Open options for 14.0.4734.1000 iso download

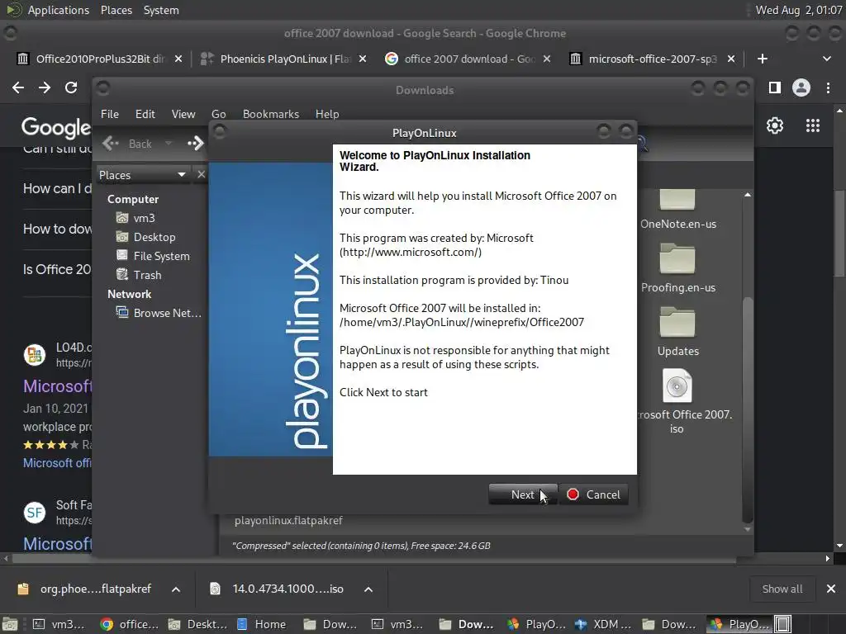[368, 589]
